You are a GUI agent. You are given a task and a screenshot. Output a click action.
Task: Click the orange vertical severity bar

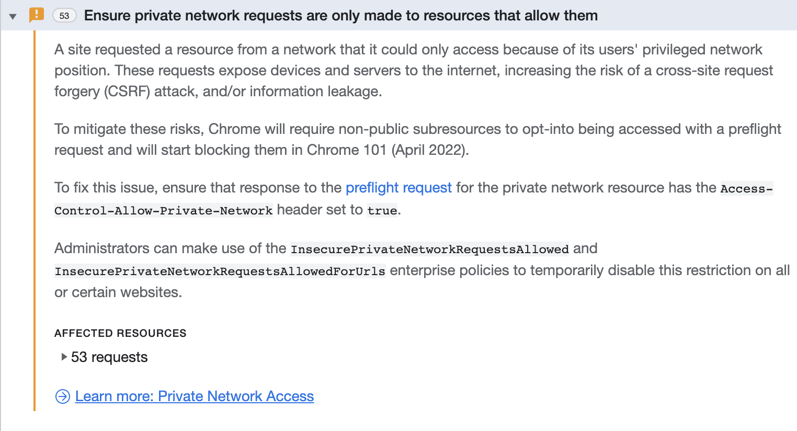tap(35, 209)
